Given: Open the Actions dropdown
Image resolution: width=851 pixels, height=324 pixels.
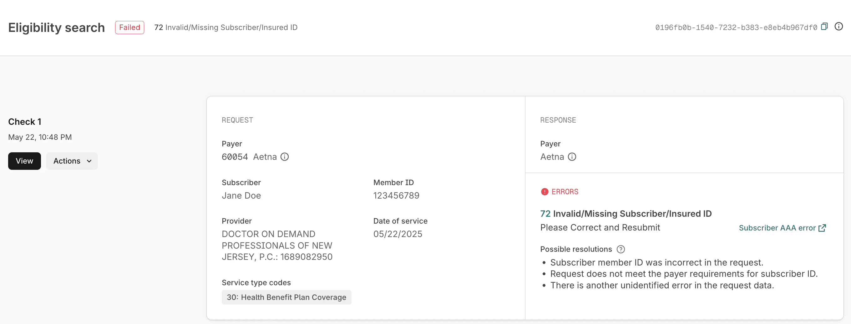Looking at the screenshot, I should (x=72, y=161).
